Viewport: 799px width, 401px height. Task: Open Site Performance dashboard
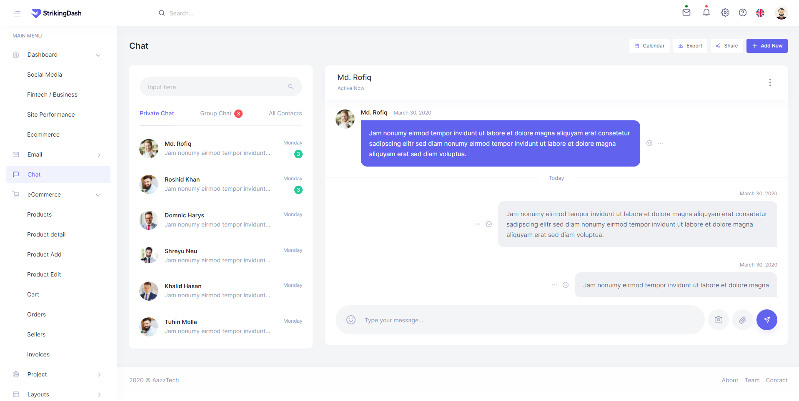point(51,115)
